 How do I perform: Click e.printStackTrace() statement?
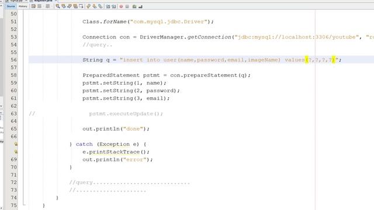[116, 152]
